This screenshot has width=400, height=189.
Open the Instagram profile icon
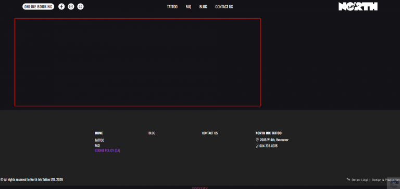point(71,7)
